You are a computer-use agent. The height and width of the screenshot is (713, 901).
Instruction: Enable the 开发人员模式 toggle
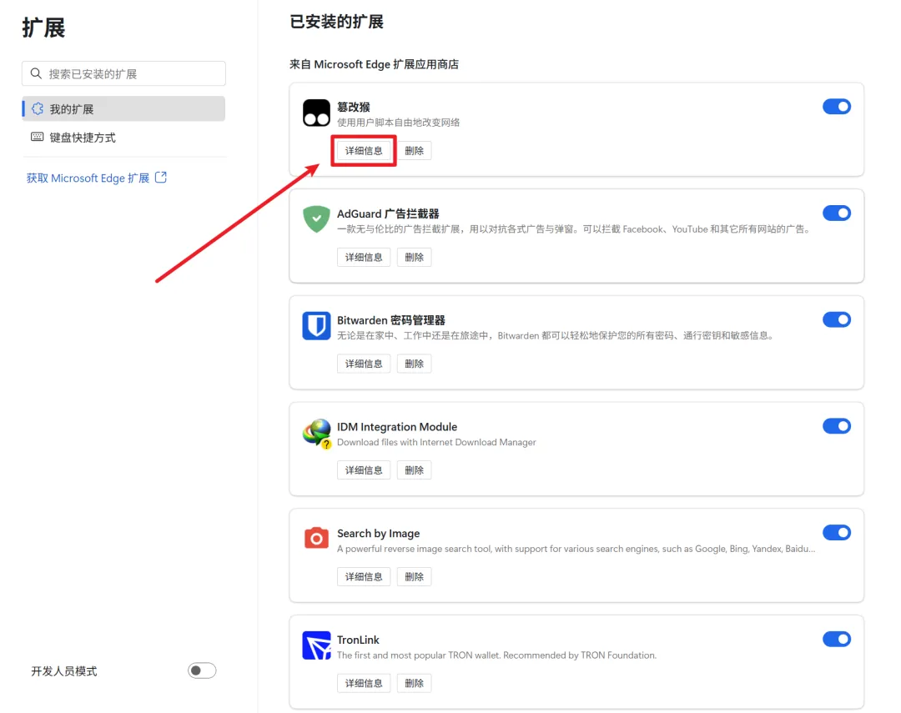202,670
